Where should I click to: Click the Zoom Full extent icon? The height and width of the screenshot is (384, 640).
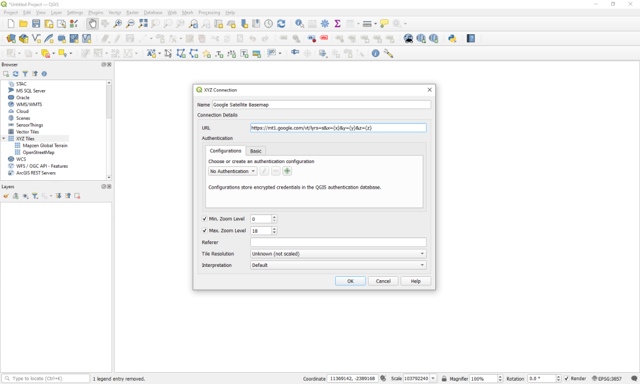(143, 24)
